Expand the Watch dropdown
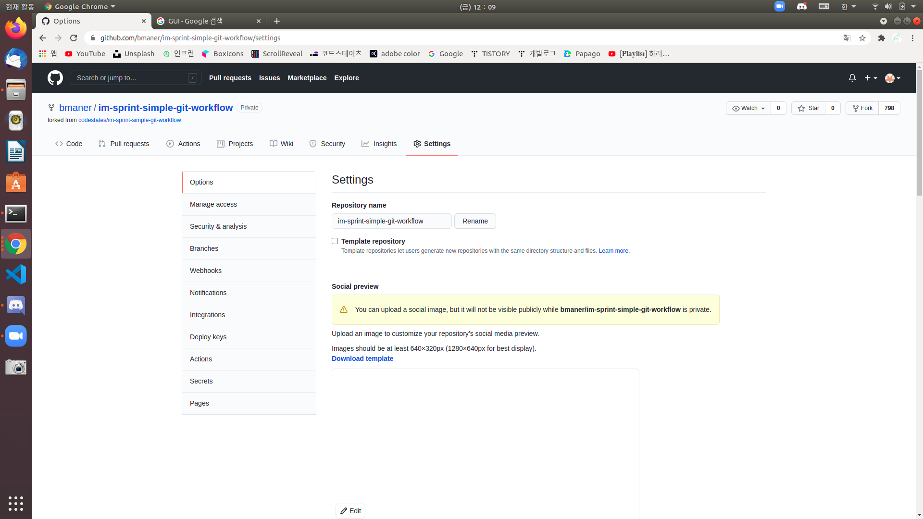The width and height of the screenshot is (923, 519). coord(748,108)
